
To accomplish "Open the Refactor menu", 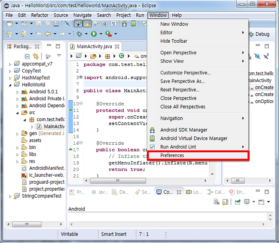I will [x=40, y=16].
